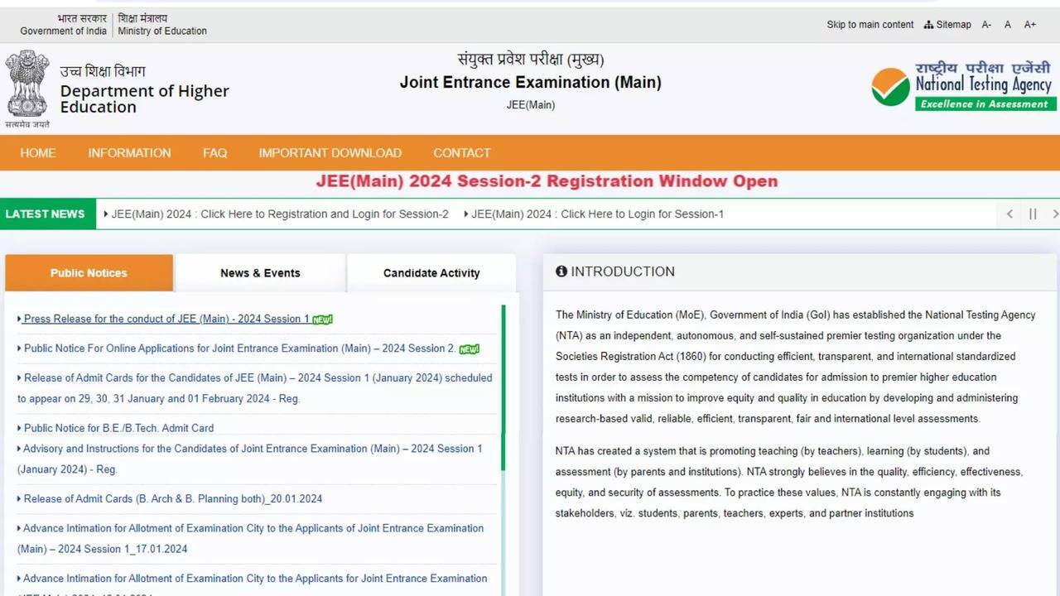Switch to the News & Events tab
This screenshot has width=1060, height=596.
coord(260,272)
